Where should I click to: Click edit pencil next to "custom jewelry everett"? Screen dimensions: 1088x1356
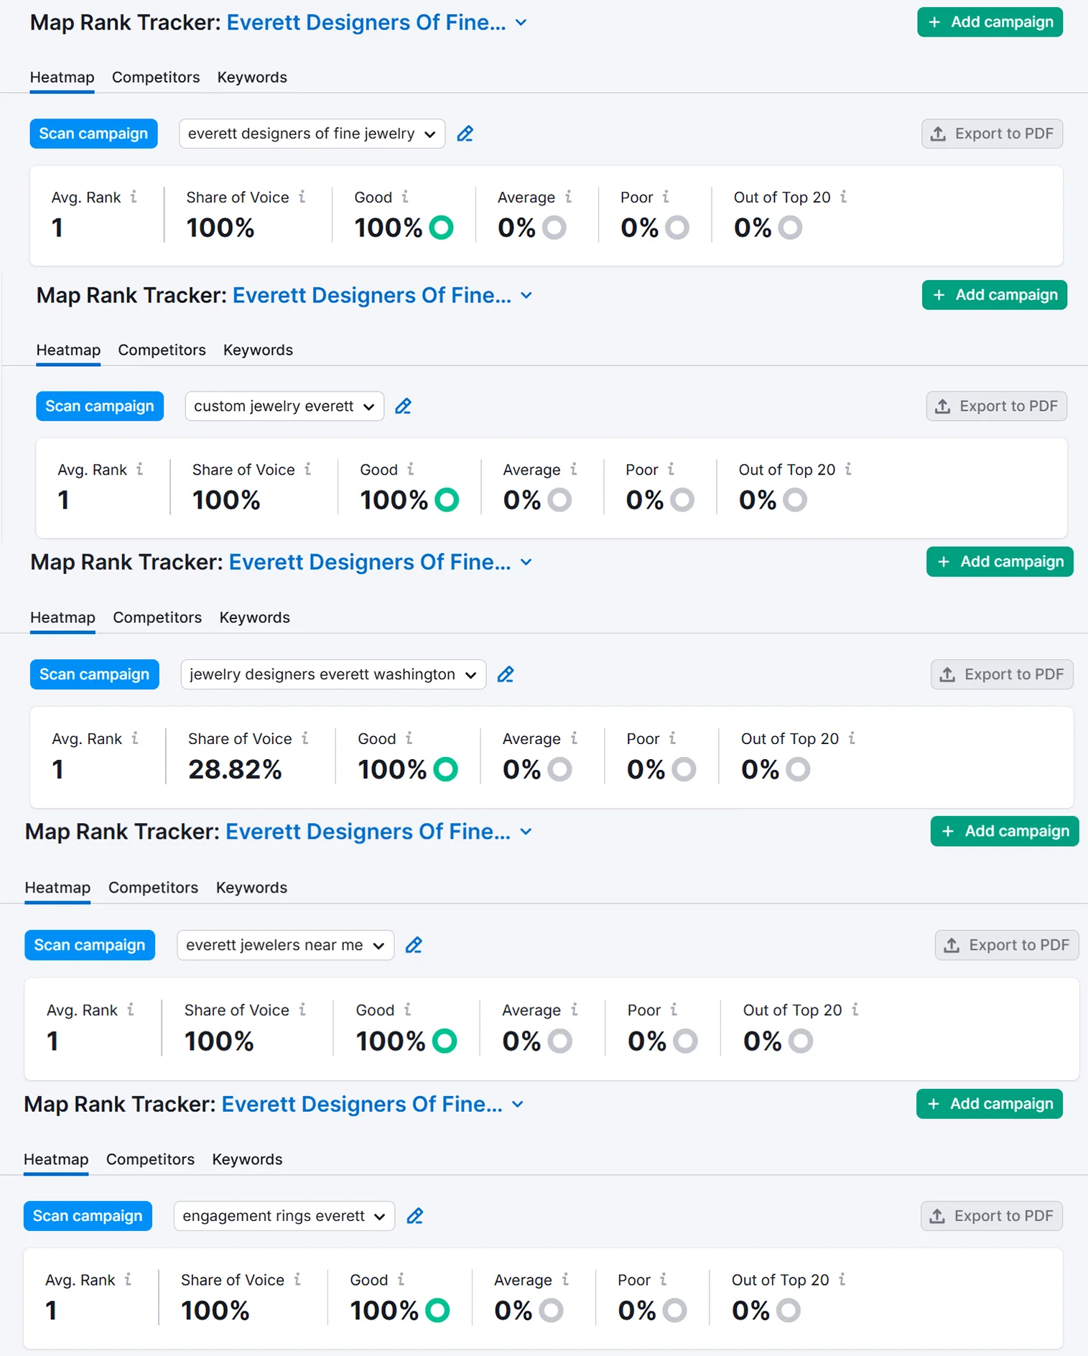404,407
